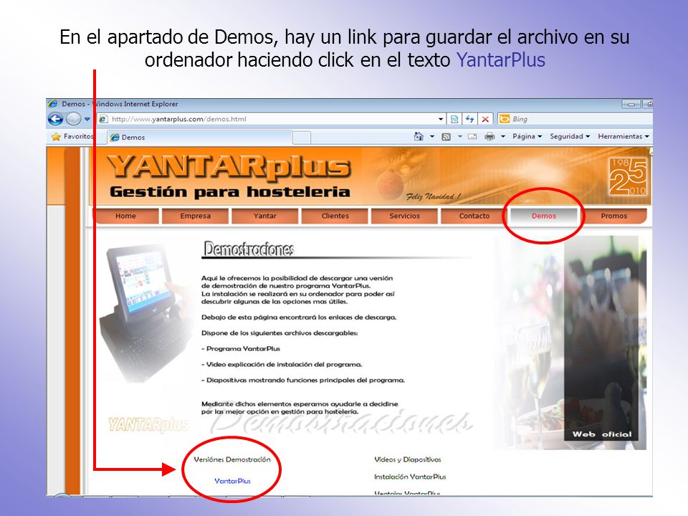Click the Home page icon in command bar
The width and height of the screenshot is (688, 516).
point(419,136)
